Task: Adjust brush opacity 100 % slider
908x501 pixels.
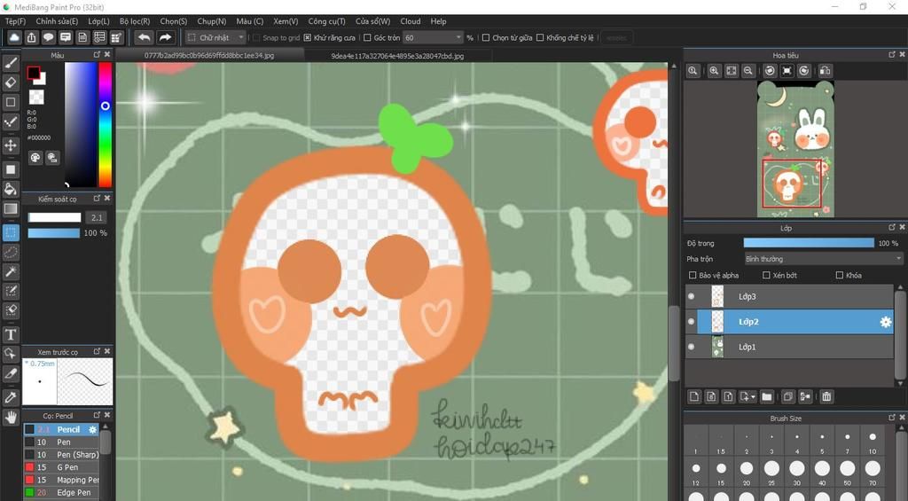Action: [54, 233]
